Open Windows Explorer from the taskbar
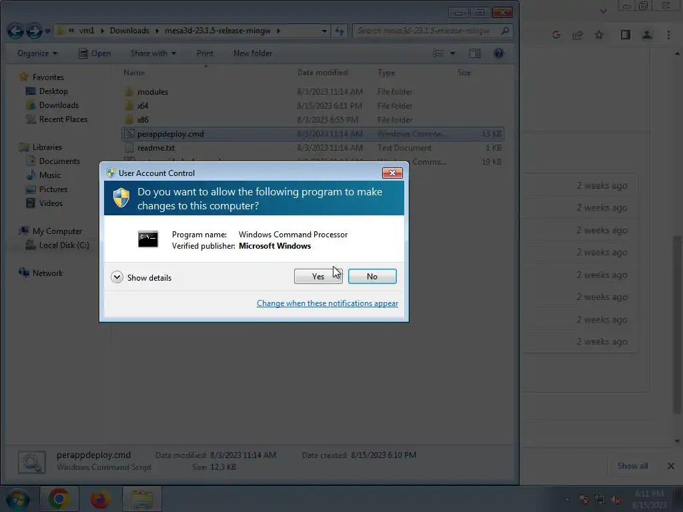Screen dimensions: 683x512 (142, 499)
